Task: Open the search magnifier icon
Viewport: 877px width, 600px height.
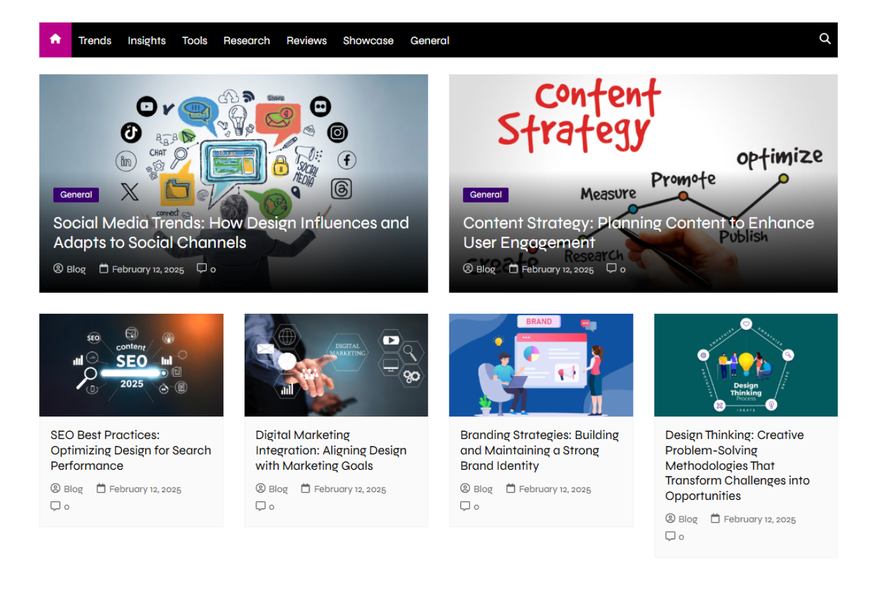Action: pos(825,39)
